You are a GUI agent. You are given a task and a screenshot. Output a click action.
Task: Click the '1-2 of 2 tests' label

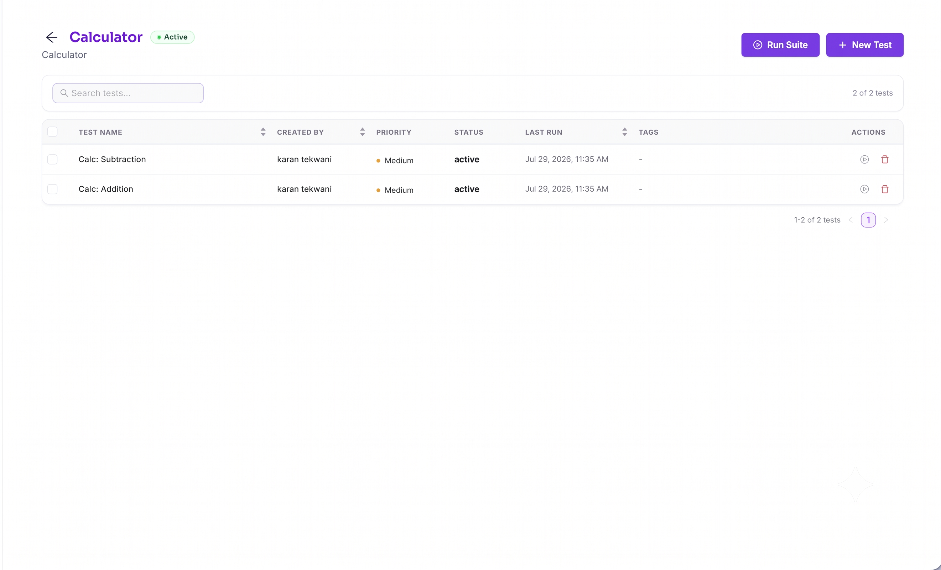[x=817, y=220]
